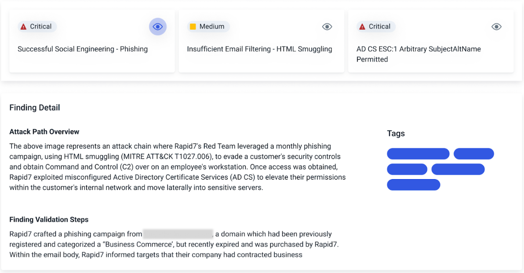The width and height of the screenshot is (524, 273).
Task: Click the Finding Validation Steps heading
Action: (x=49, y=219)
